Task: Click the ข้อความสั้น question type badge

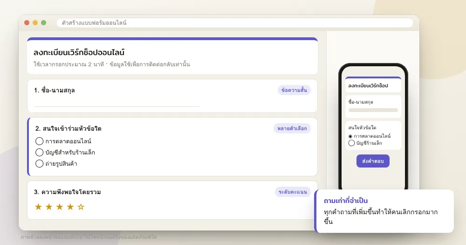Action: click(x=294, y=90)
